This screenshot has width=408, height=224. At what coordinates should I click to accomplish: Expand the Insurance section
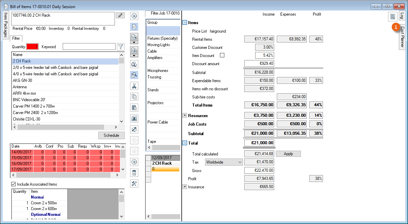coord(185,187)
